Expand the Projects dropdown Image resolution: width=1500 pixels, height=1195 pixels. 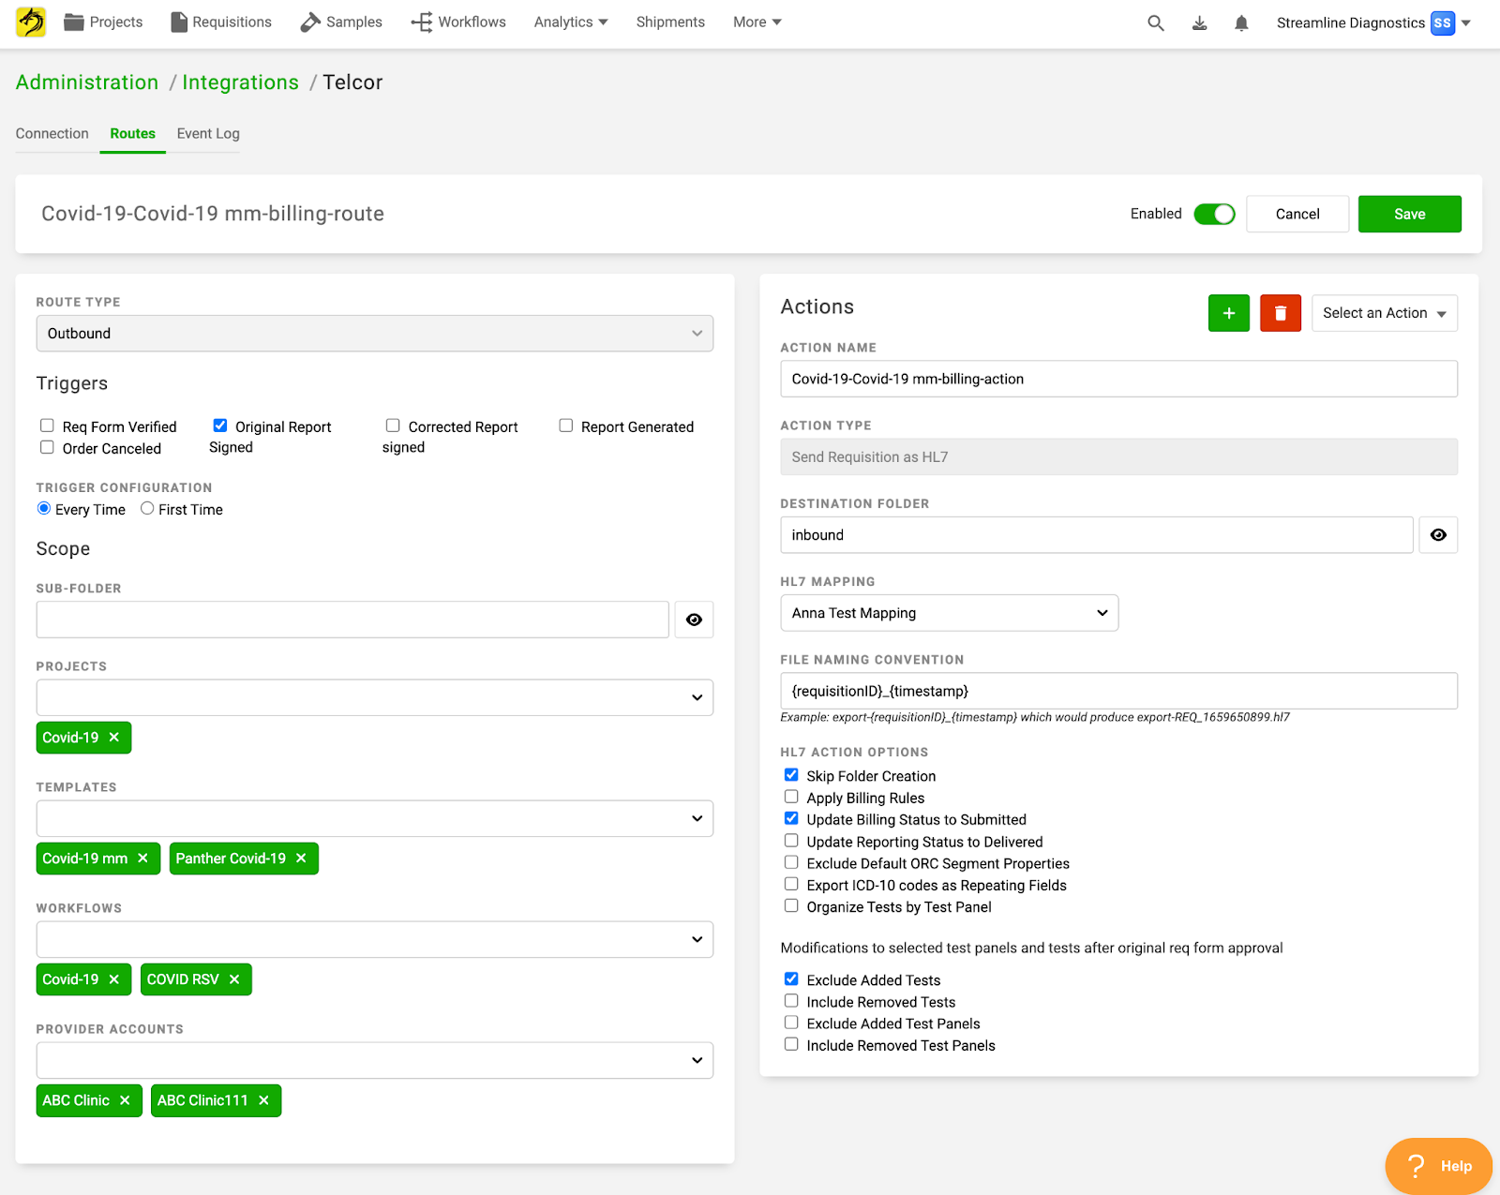point(375,697)
